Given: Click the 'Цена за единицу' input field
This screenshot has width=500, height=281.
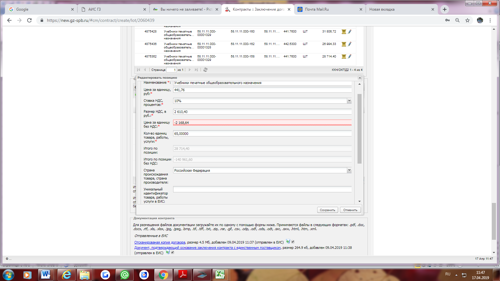Looking at the screenshot, I should (262, 90).
